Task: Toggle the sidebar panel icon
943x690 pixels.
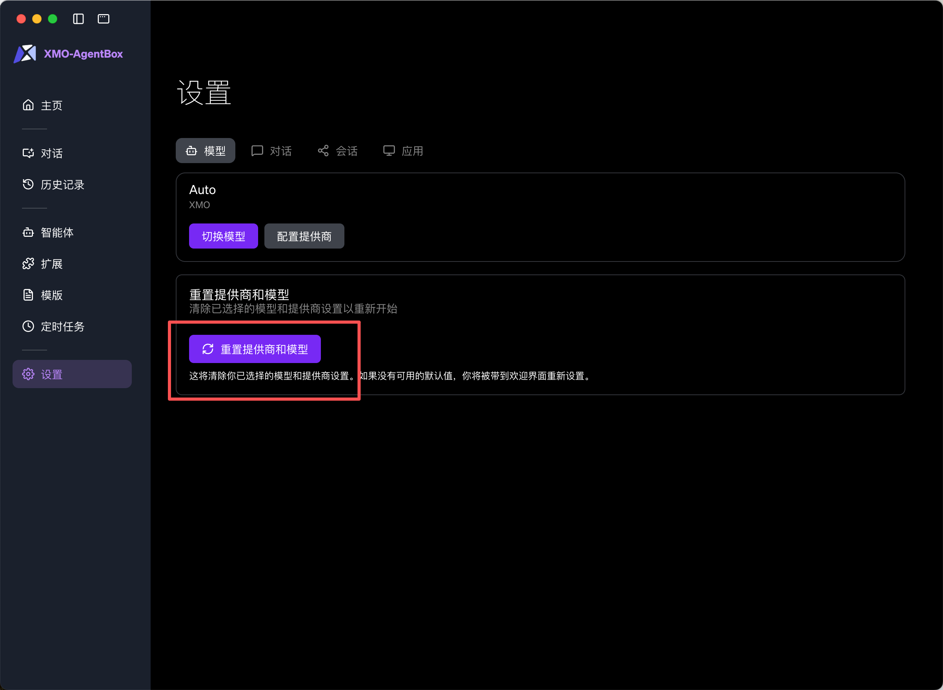Action: coord(78,19)
